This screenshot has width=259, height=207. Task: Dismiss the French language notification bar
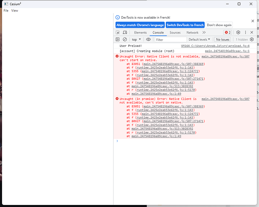click(252, 20)
